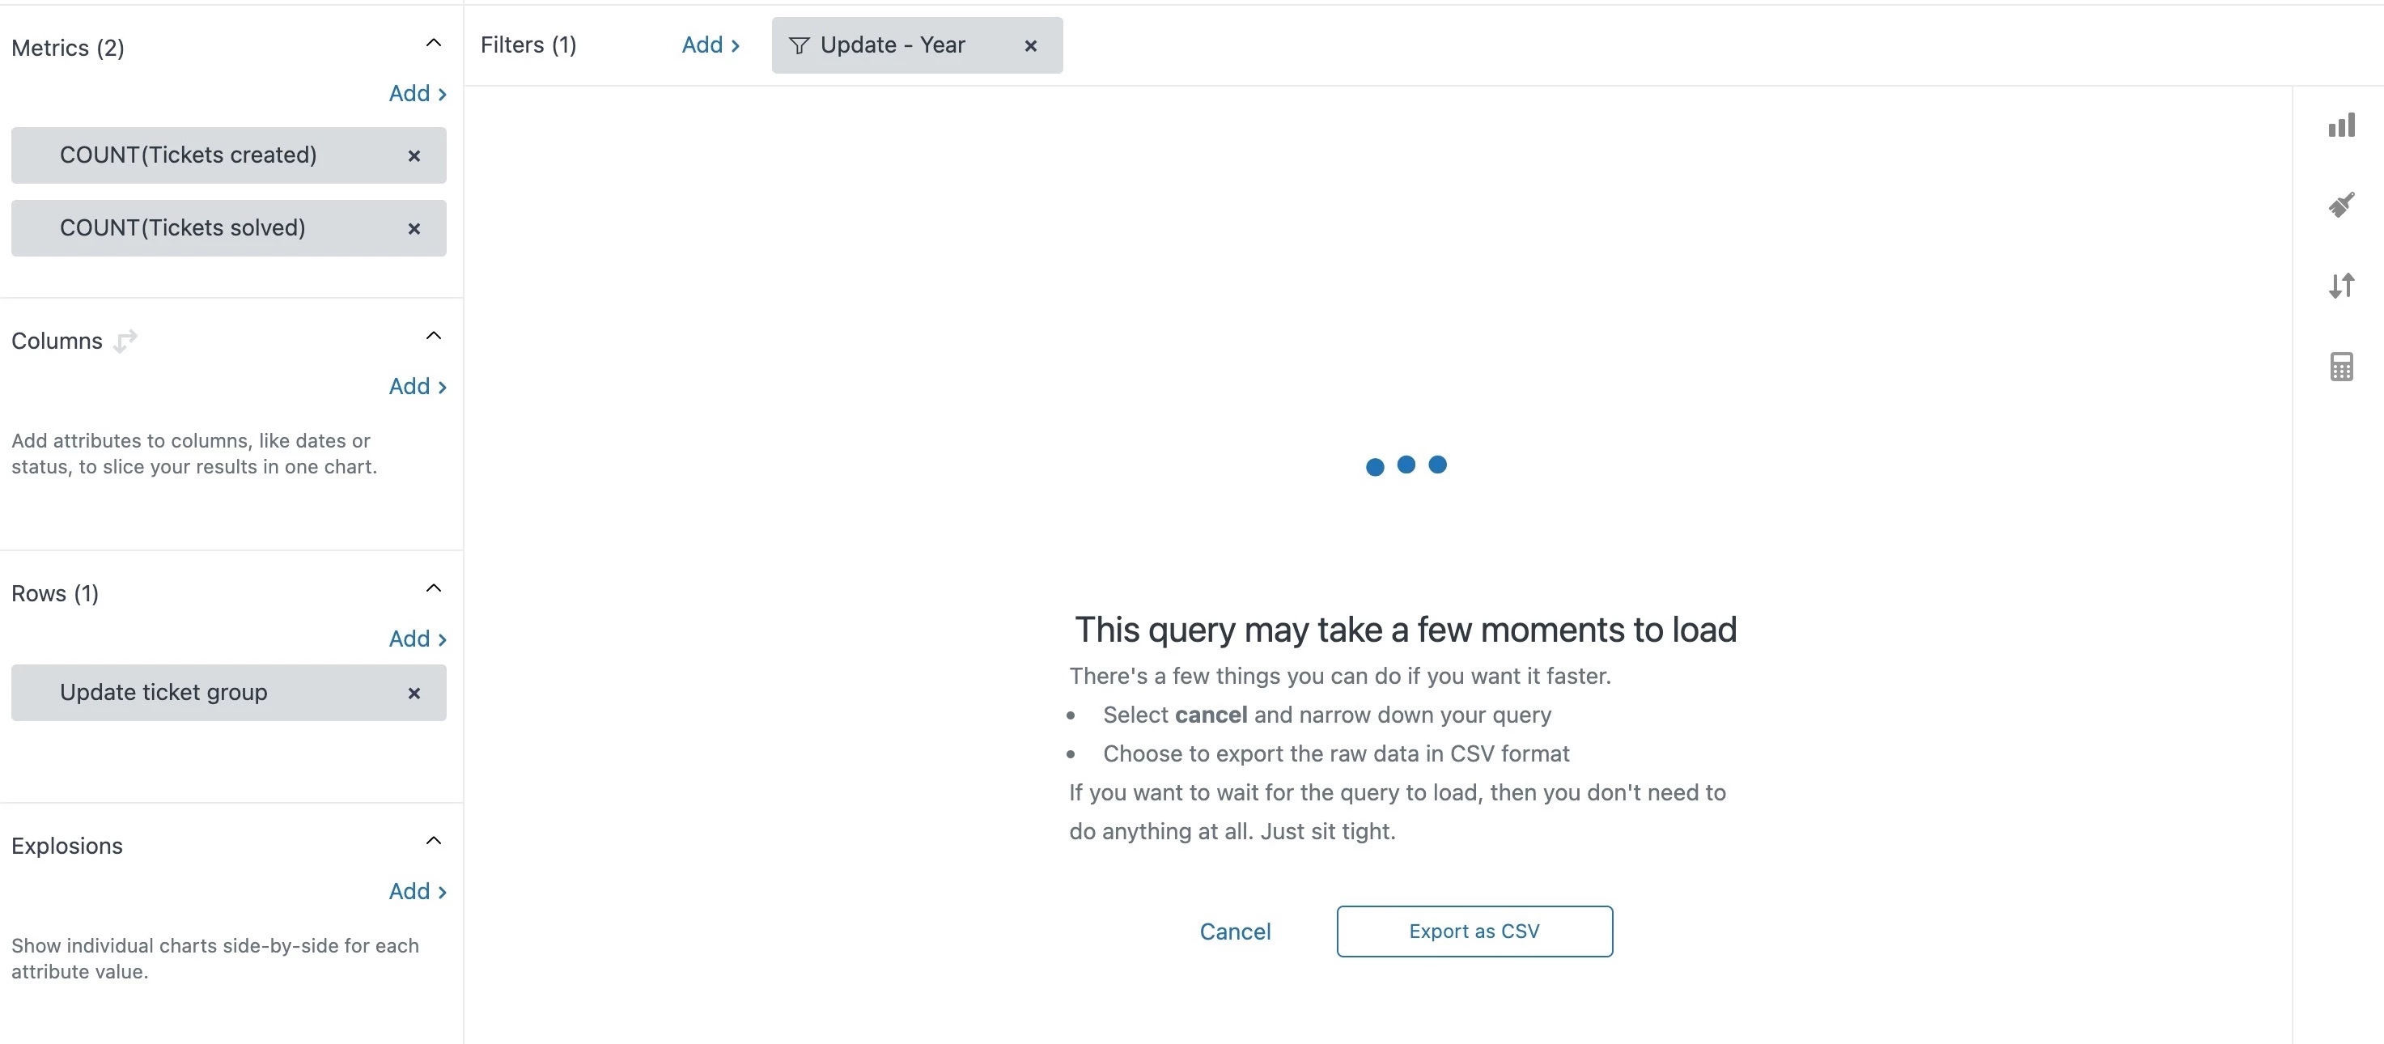Open the chart configuration paintbrush icon

[2341, 205]
